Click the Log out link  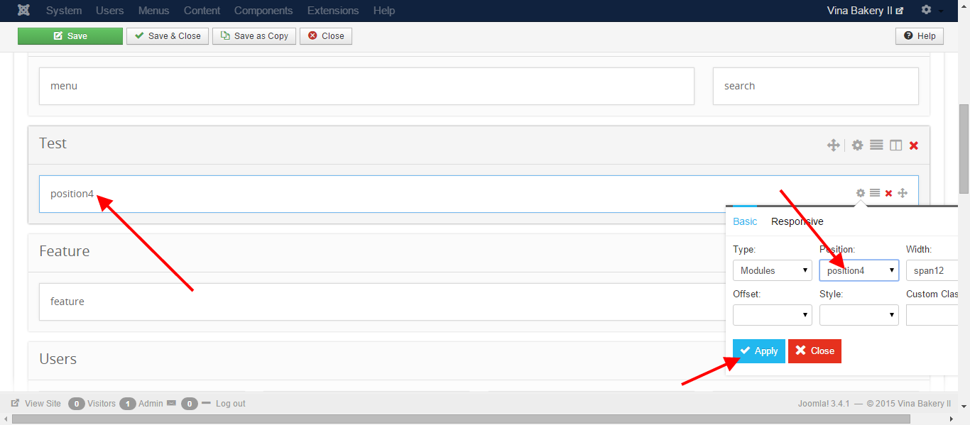click(230, 403)
